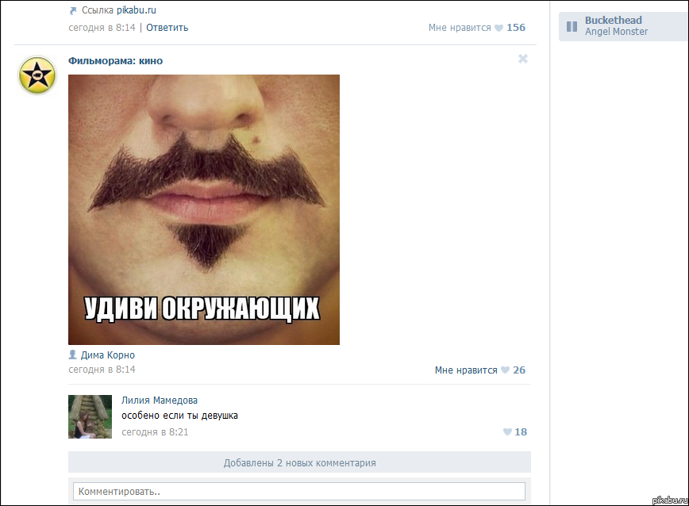Open Дима Корно's profile

(108, 355)
